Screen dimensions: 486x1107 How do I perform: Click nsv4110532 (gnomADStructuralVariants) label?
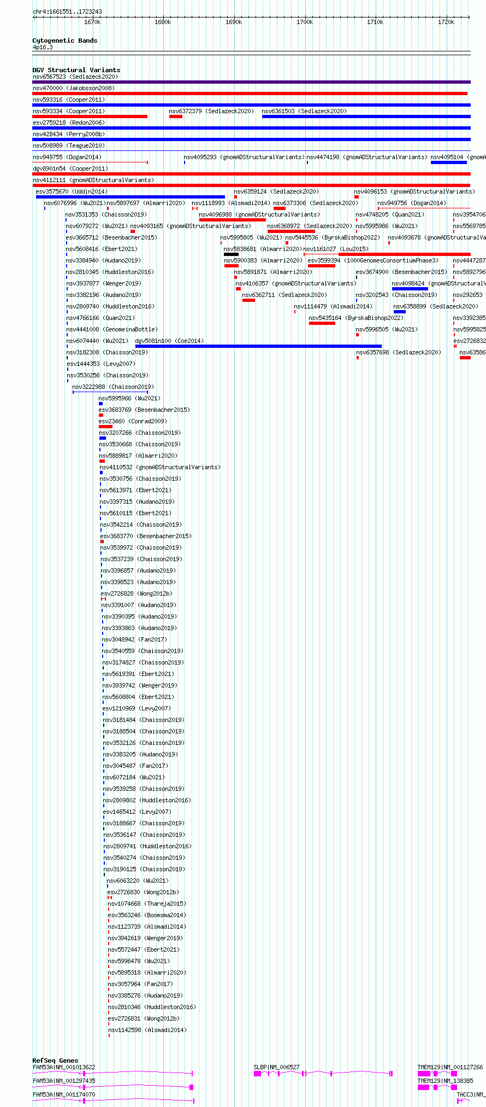tap(160, 467)
